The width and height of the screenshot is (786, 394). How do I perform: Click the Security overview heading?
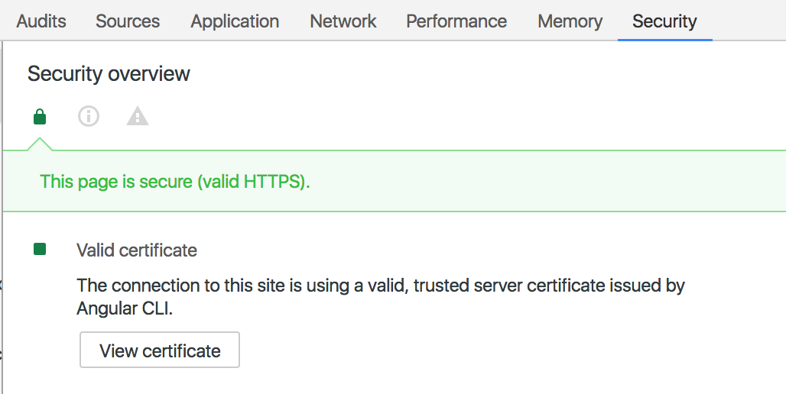click(109, 74)
